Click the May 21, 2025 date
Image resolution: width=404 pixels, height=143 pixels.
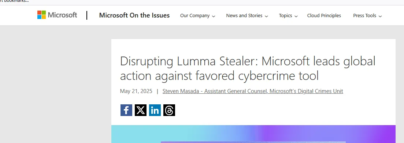(x=136, y=91)
